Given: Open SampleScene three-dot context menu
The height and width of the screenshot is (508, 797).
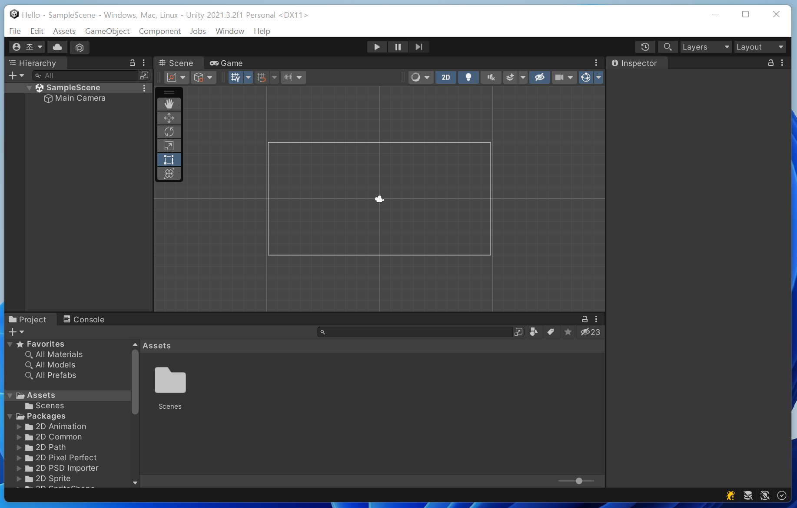Looking at the screenshot, I should tap(144, 88).
